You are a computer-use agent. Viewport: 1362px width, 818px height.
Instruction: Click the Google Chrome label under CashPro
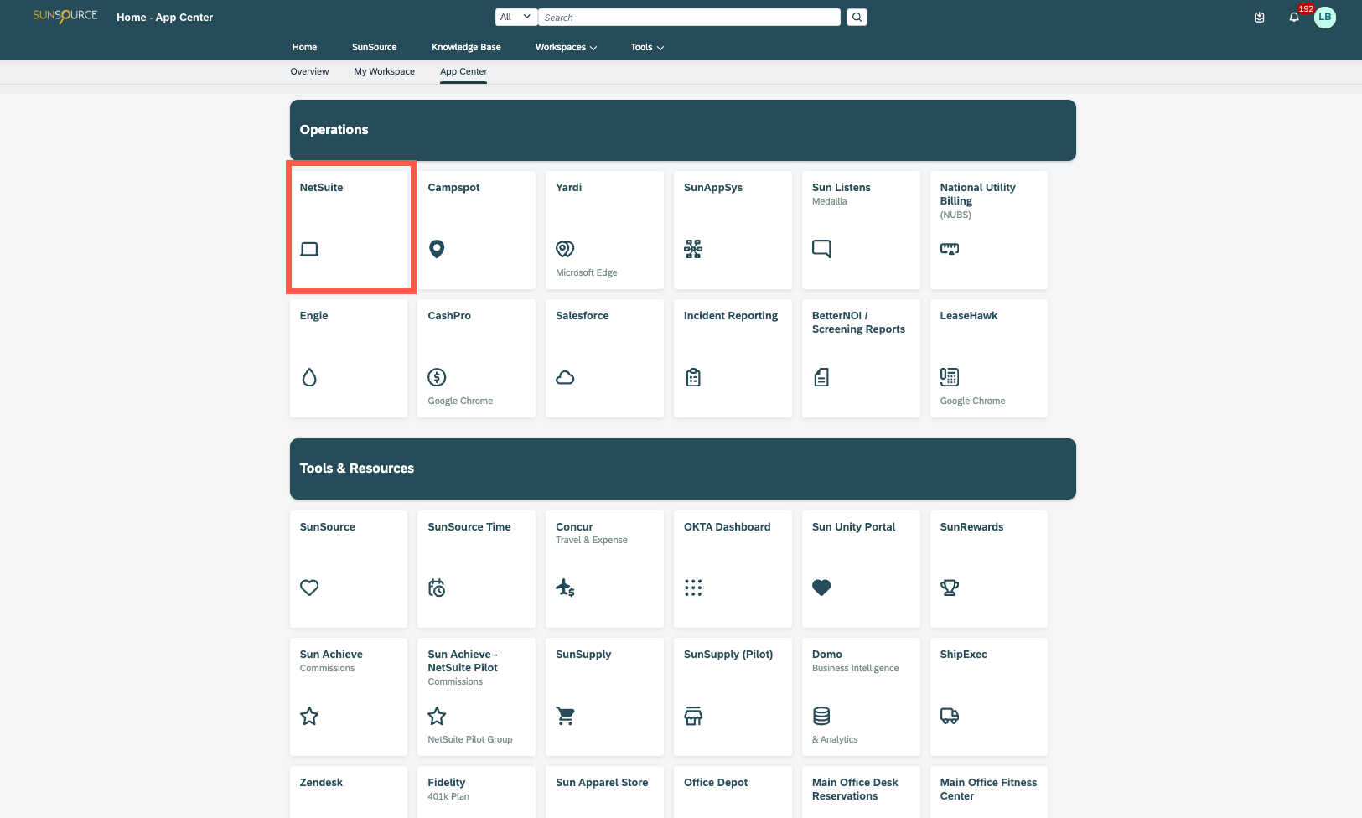tap(460, 401)
